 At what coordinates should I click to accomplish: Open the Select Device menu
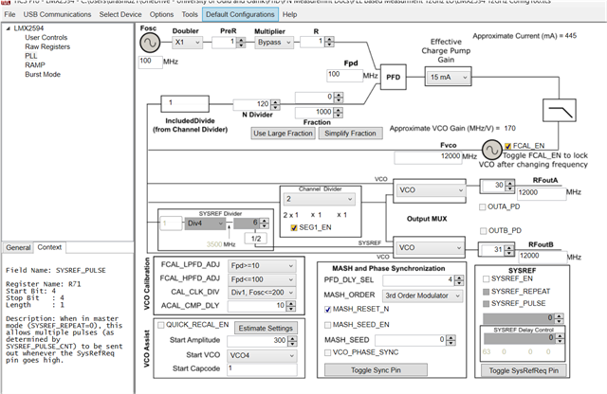click(120, 14)
